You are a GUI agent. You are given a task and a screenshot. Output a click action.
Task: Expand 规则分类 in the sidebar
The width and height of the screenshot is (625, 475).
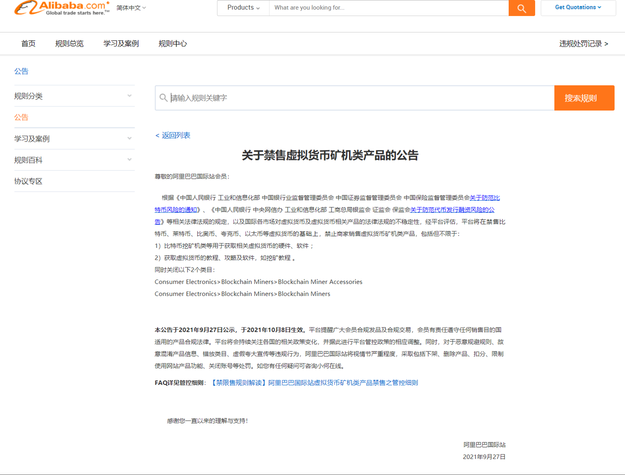(x=74, y=96)
